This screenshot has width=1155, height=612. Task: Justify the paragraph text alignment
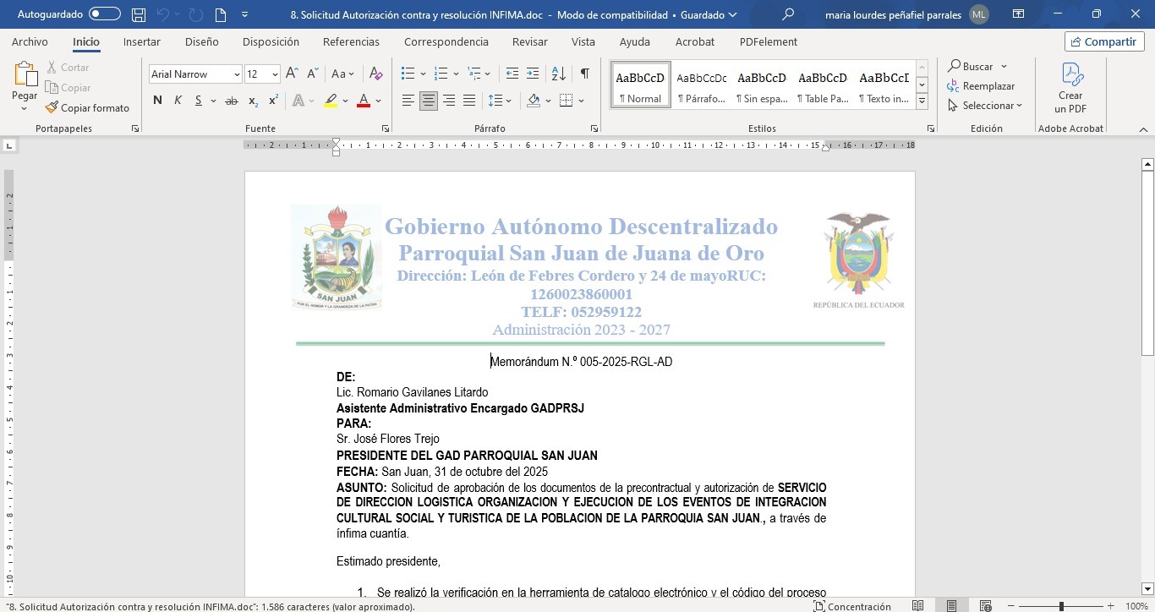point(469,101)
